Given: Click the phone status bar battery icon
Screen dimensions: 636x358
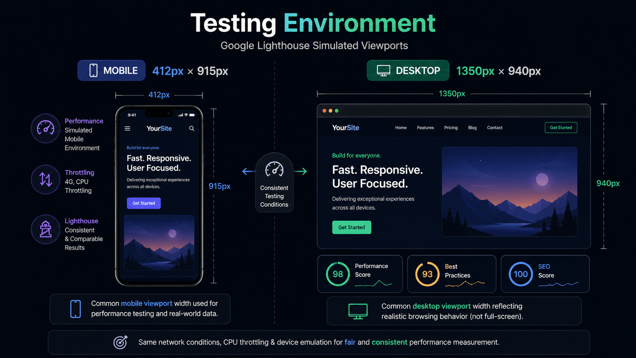Looking at the screenshot, I should [192, 115].
